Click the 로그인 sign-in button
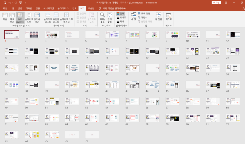The height and width of the screenshot is (144, 245). (x=216, y=2)
